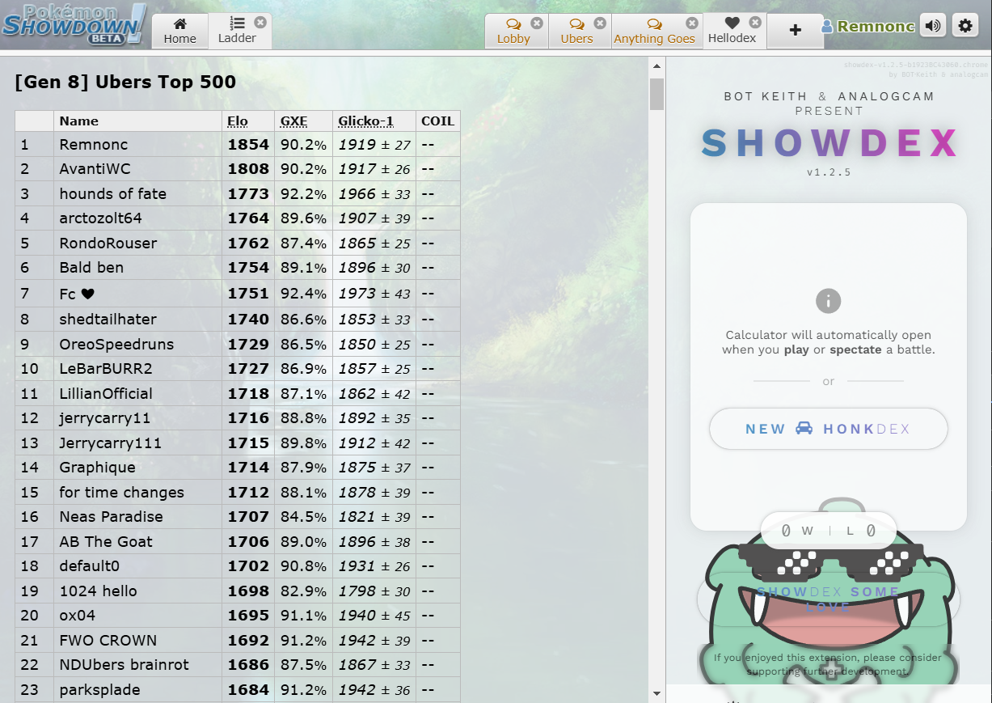Click the Remnonc username in header
The image size is (992, 703).
(x=875, y=27)
